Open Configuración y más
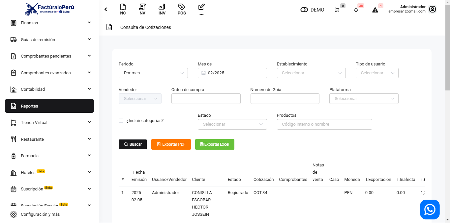 [49, 214]
